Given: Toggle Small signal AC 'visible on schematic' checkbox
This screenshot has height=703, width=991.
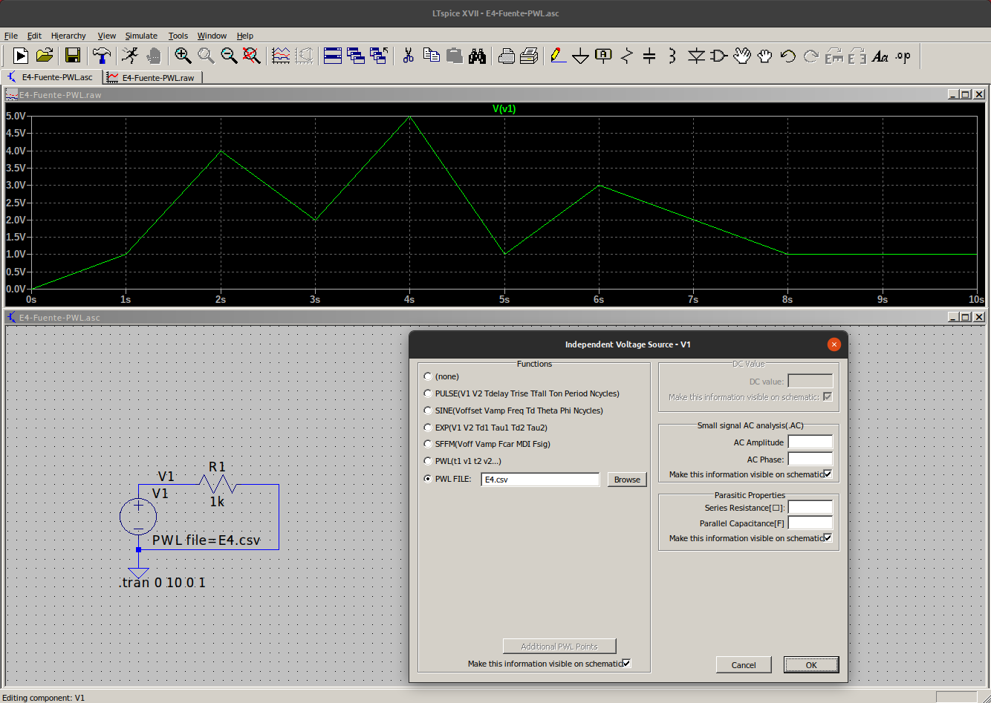Looking at the screenshot, I should coord(828,474).
